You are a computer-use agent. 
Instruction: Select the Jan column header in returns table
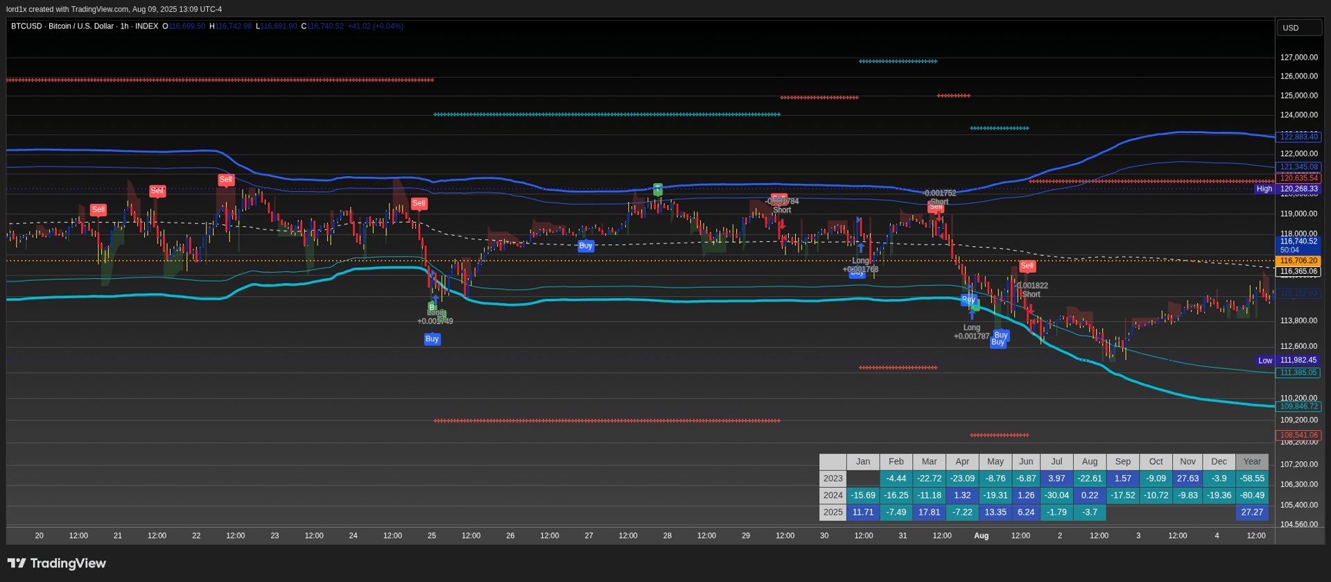click(863, 462)
